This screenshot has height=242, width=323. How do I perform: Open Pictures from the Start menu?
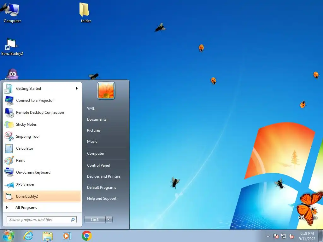click(x=93, y=130)
